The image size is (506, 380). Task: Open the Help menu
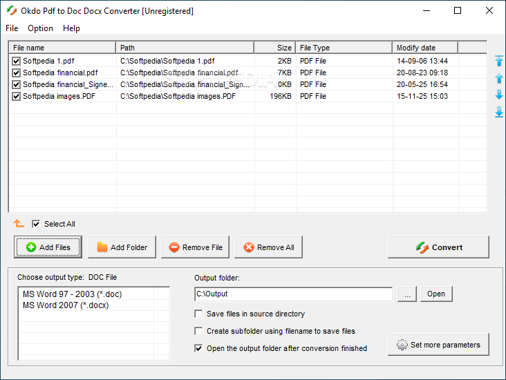[x=71, y=28]
